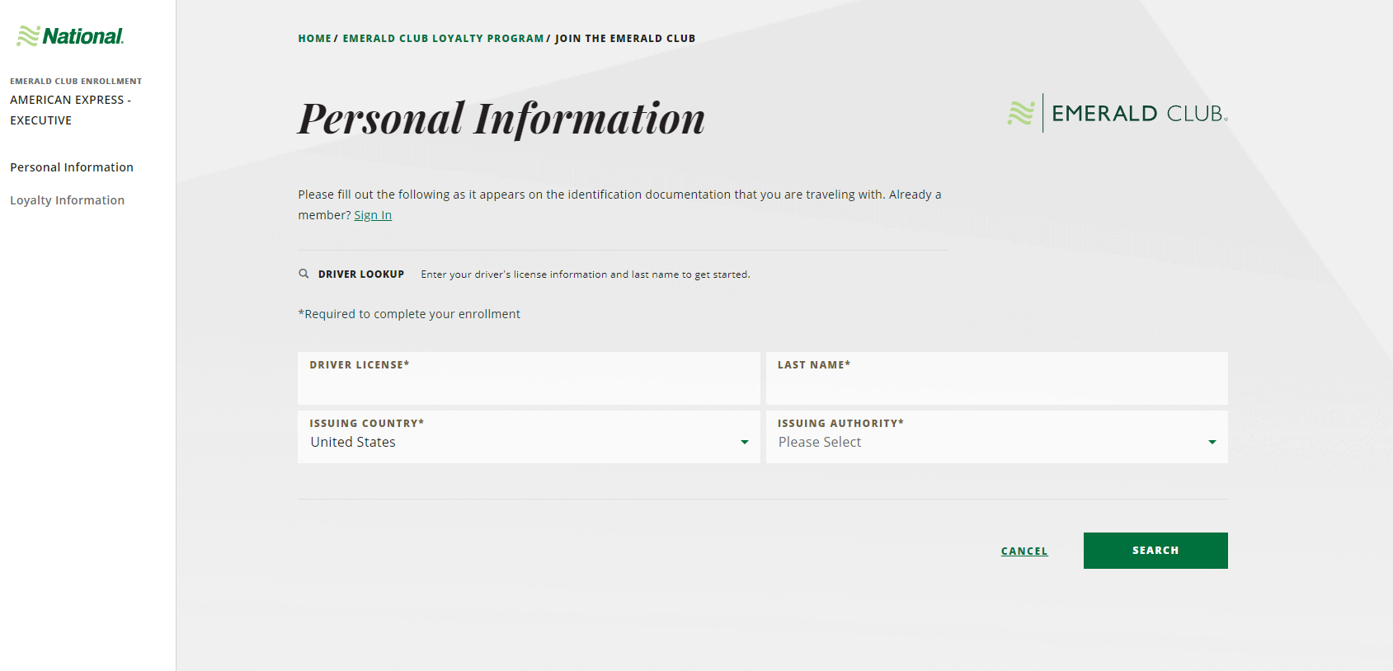The height and width of the screenshot is (671, 1393).
Task: Open Personal Information in the sidebar
Action: [x=72, y=167]
